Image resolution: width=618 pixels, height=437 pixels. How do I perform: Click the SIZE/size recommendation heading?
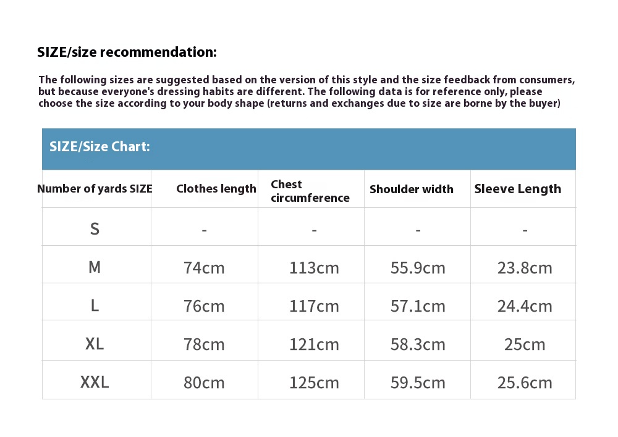(x=127, y=52)
